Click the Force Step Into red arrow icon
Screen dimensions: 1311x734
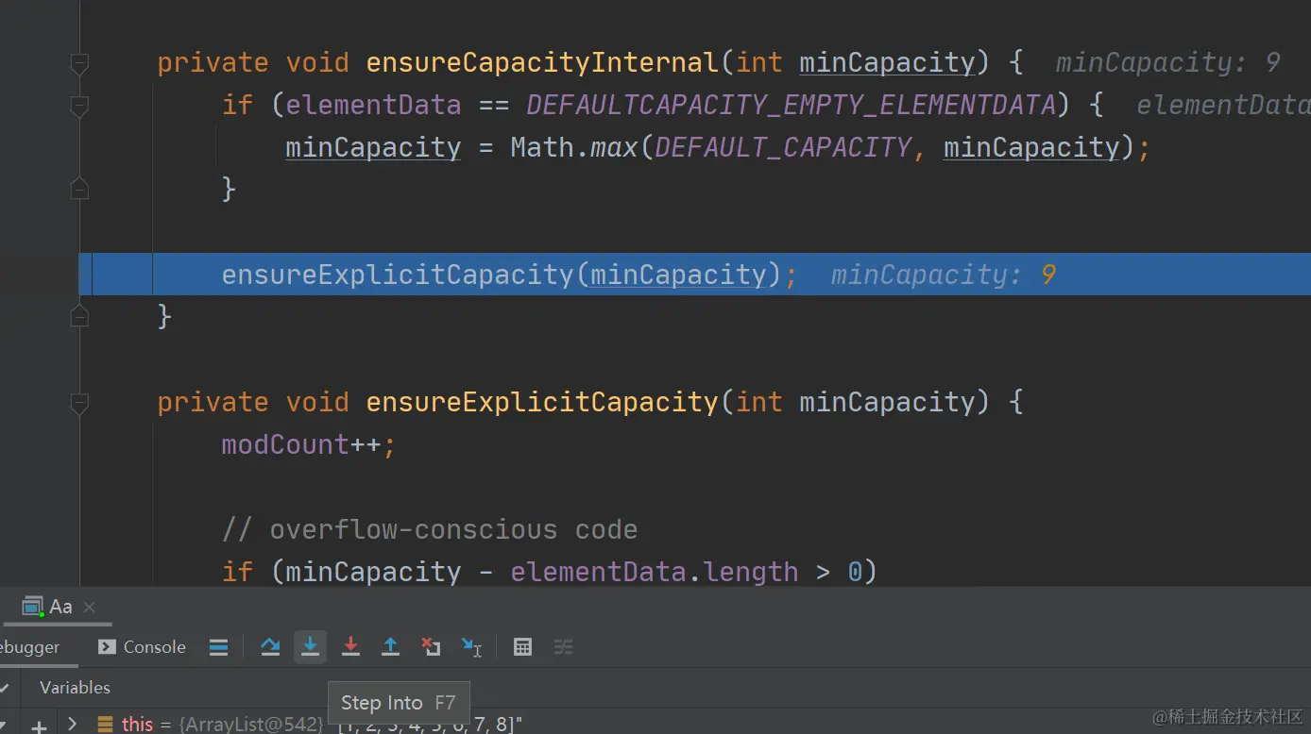[350, 646]
